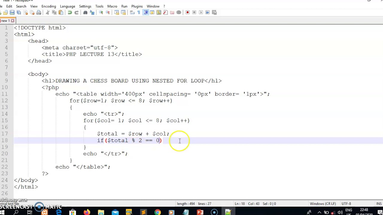Click the Close All toolbar icon
The width and height of the screenshot is (383, 215).
click(32, 12)
